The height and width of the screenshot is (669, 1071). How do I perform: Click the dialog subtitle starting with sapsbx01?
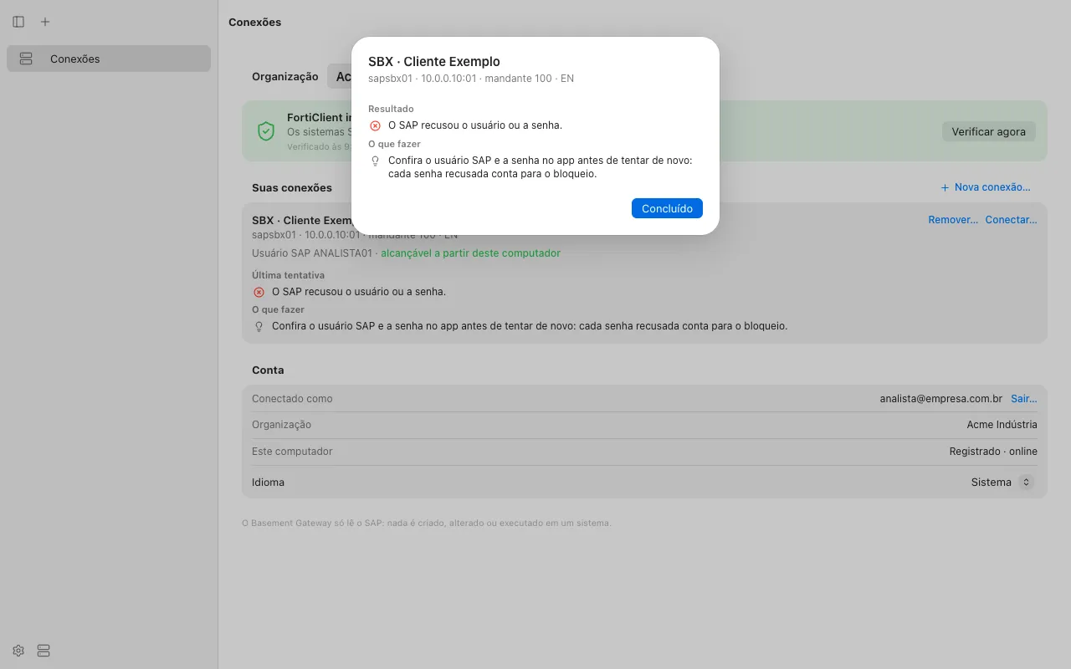pos(471,79)
